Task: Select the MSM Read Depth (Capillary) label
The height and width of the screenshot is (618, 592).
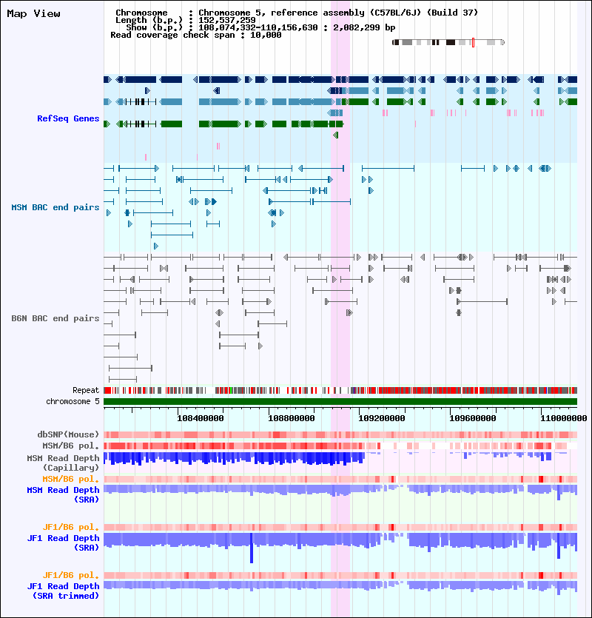Action: (63, 463)
